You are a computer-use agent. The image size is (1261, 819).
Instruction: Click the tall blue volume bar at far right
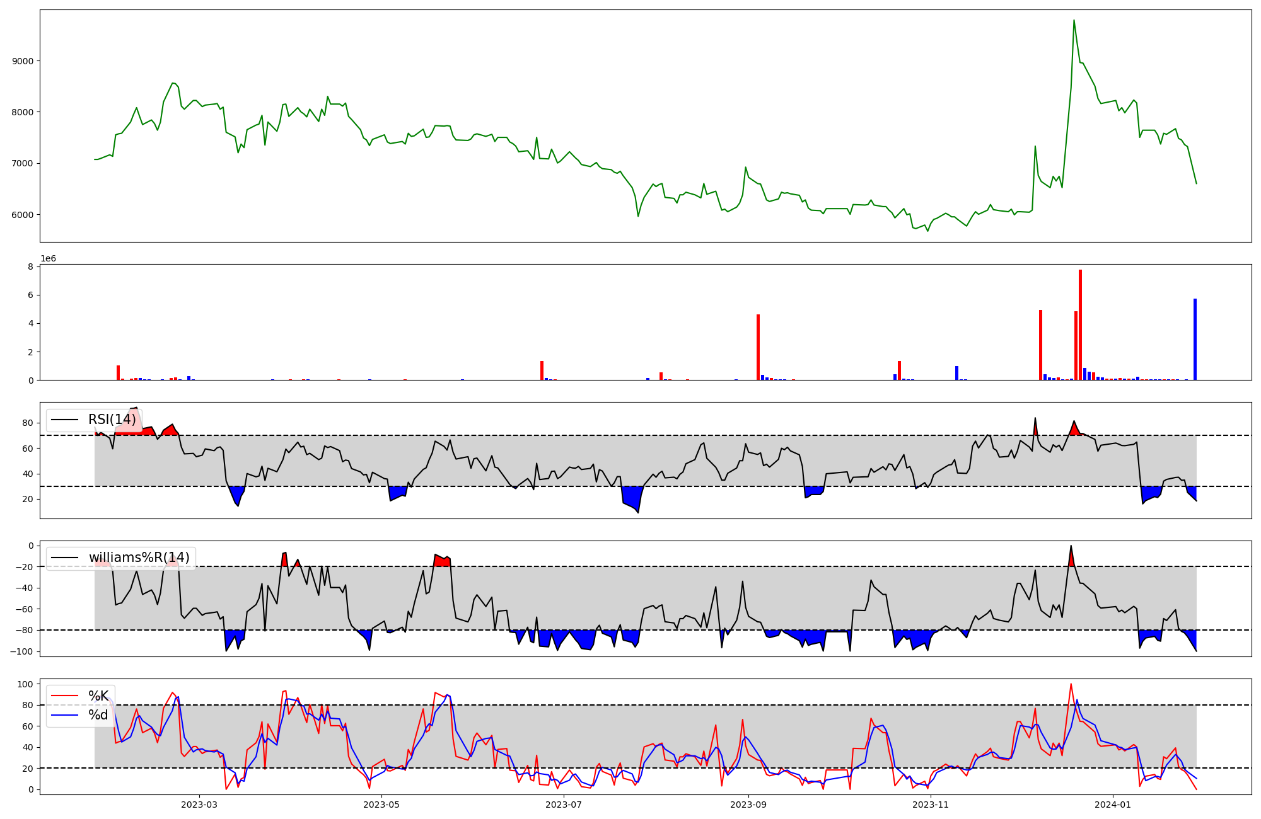click(x=1195, y=340)
